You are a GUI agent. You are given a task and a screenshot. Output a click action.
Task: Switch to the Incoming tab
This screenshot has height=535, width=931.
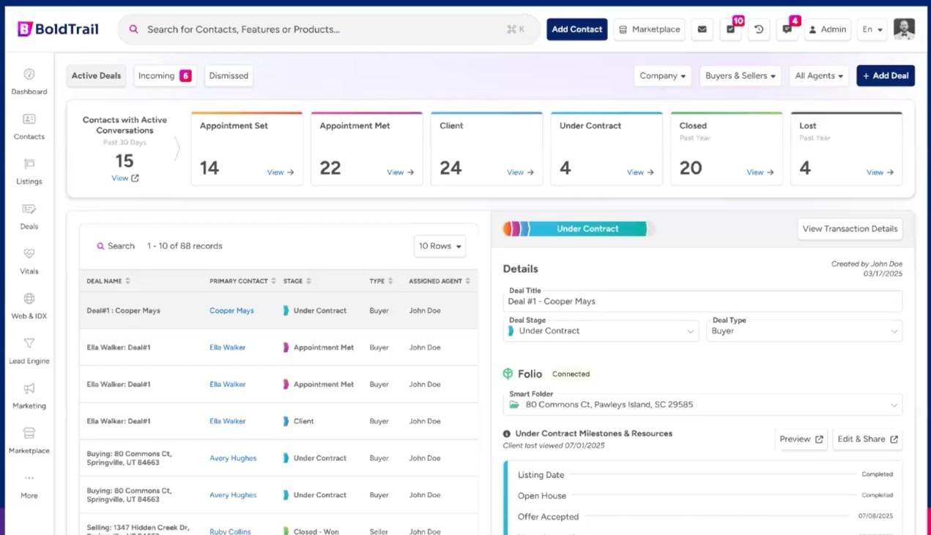pos(165,75)
